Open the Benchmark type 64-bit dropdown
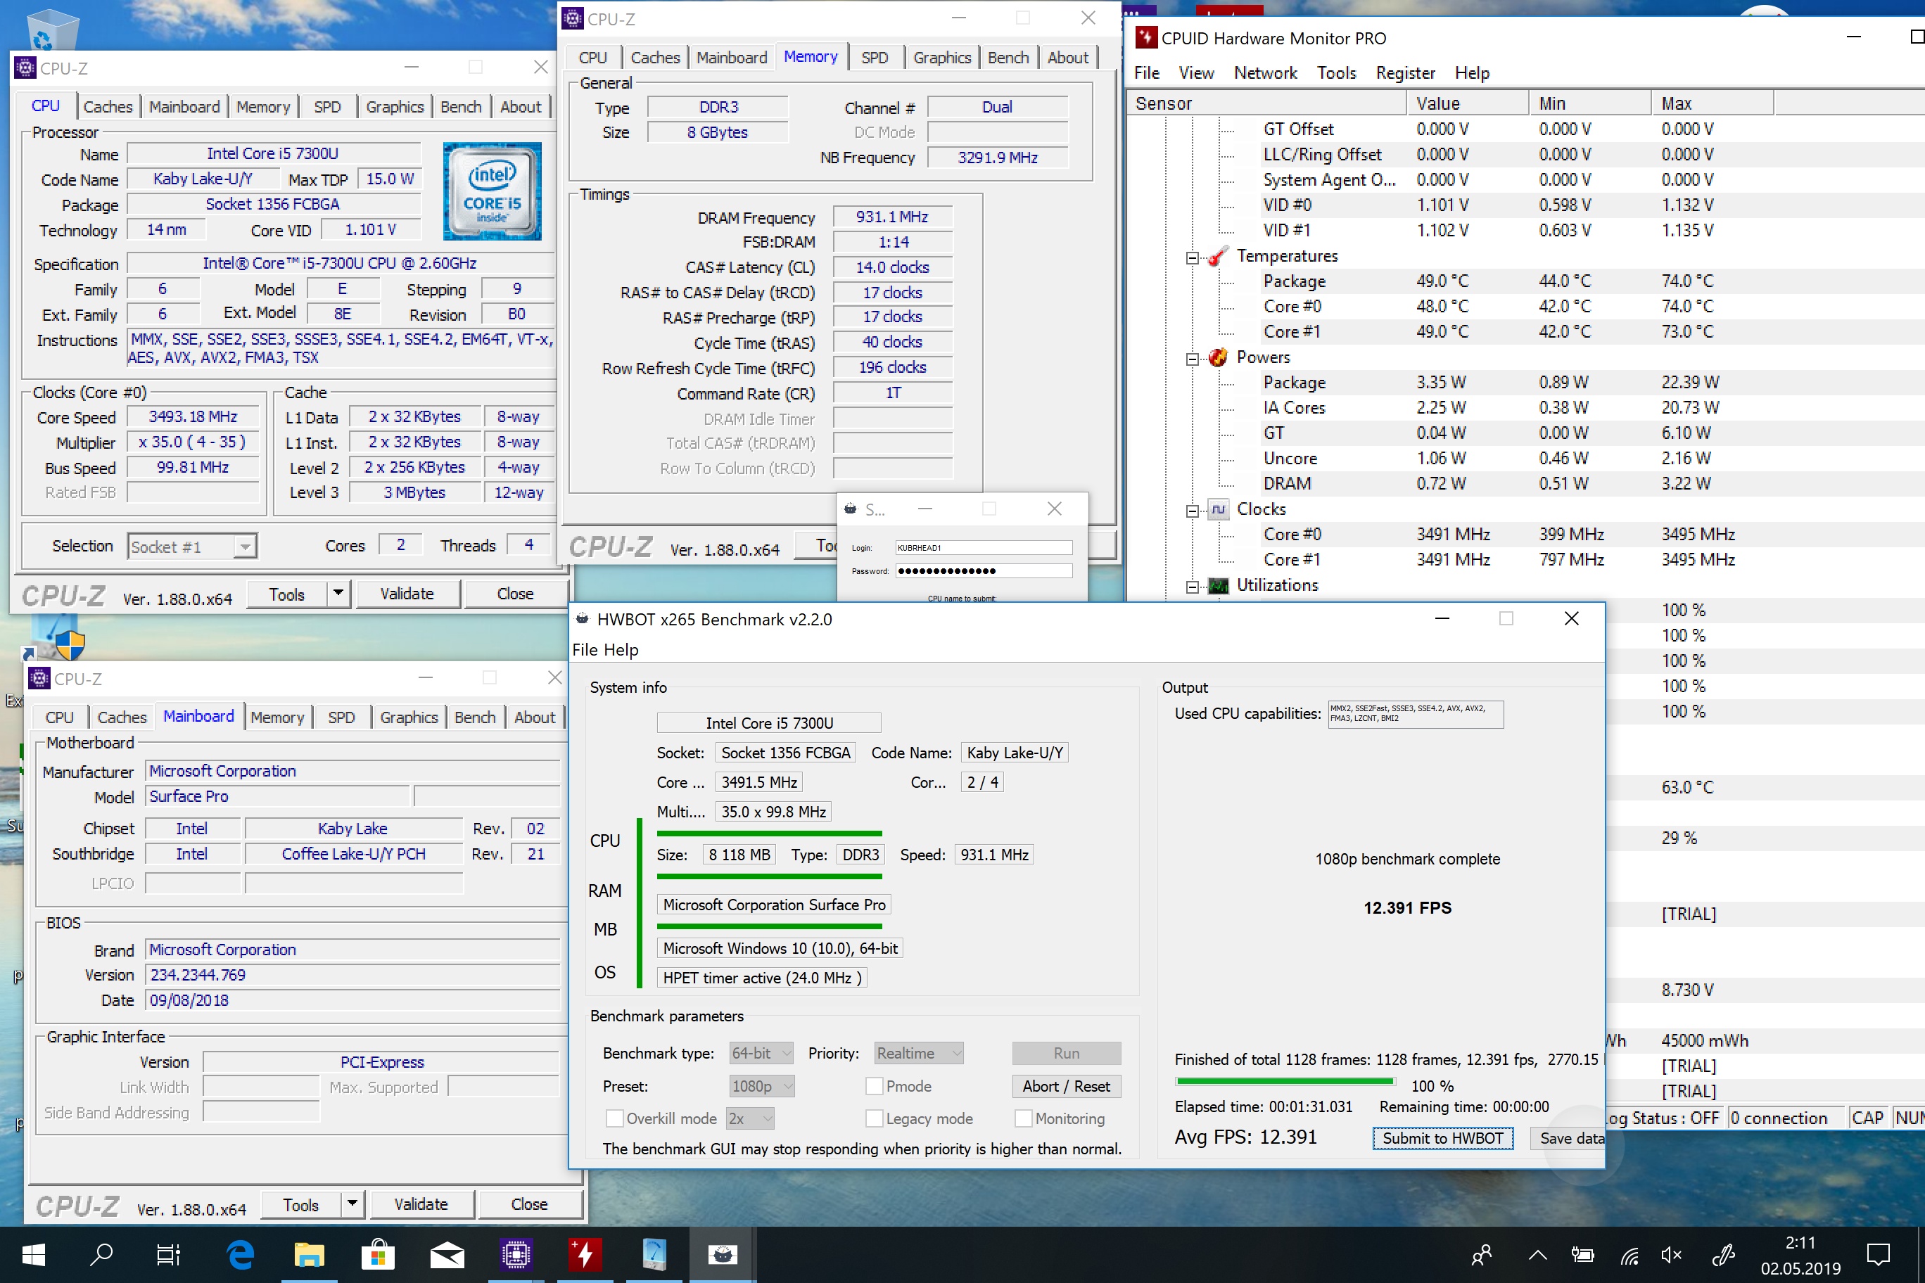 coord(761,1054)
